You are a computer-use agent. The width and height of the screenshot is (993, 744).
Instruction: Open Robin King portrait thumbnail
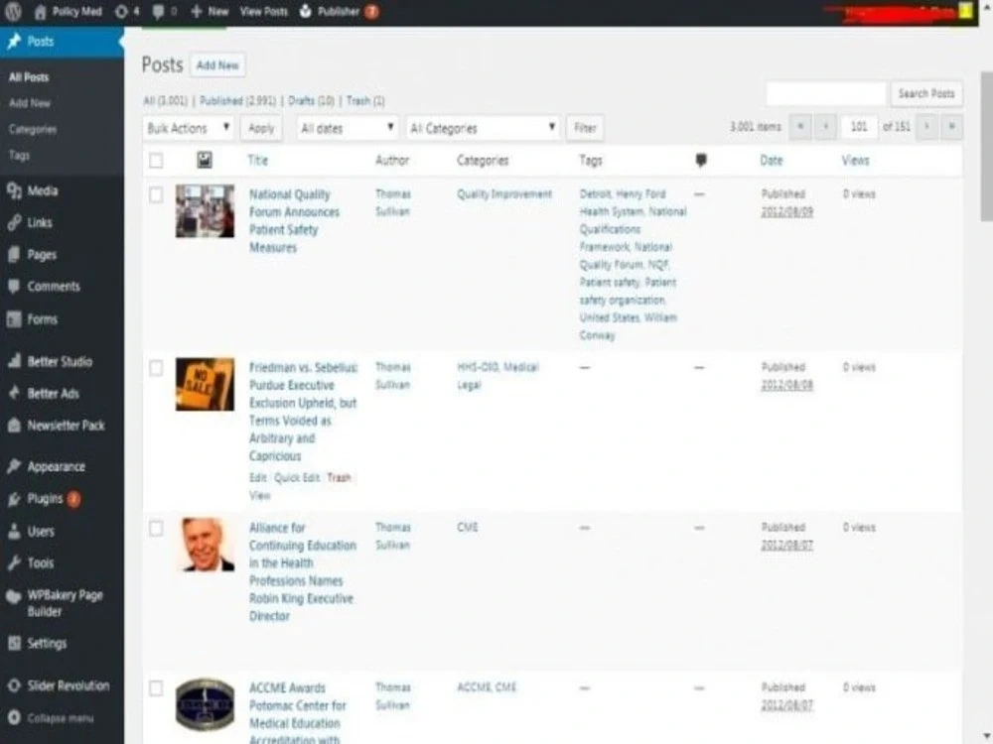pyautogui.click(x=205, y=544)
